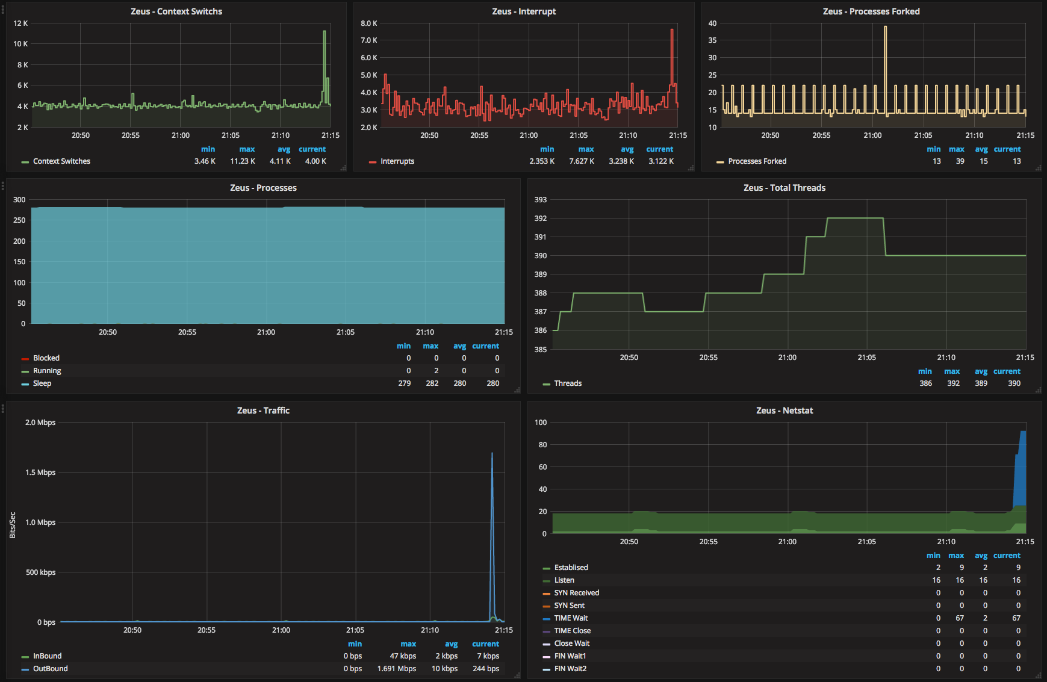Toggle the Blocked series in Processes legend
1047x682 pixels.
(46, 358)
